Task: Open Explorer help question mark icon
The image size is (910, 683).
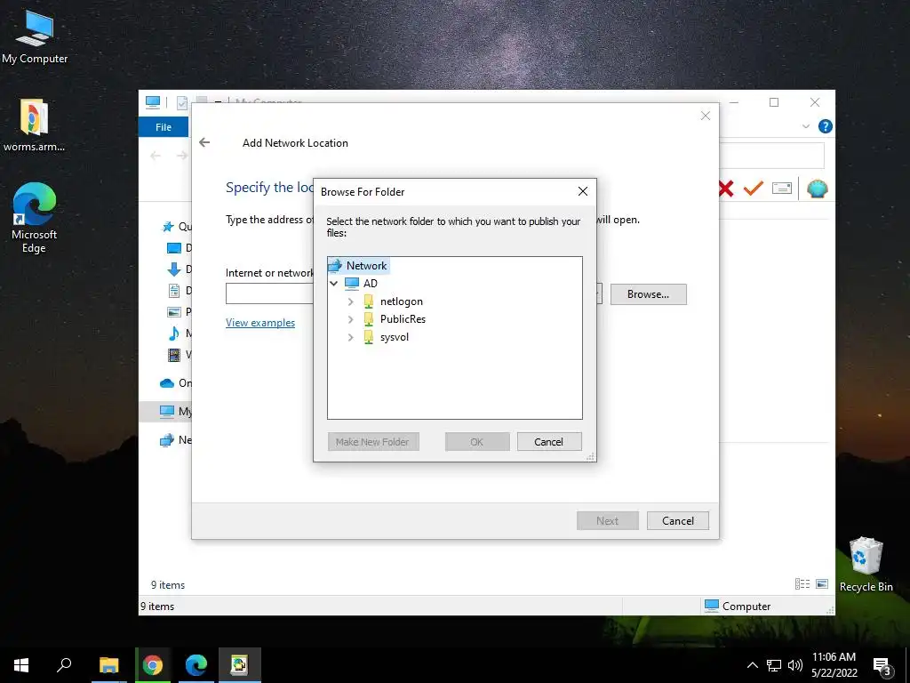Action: coord(825,126)
